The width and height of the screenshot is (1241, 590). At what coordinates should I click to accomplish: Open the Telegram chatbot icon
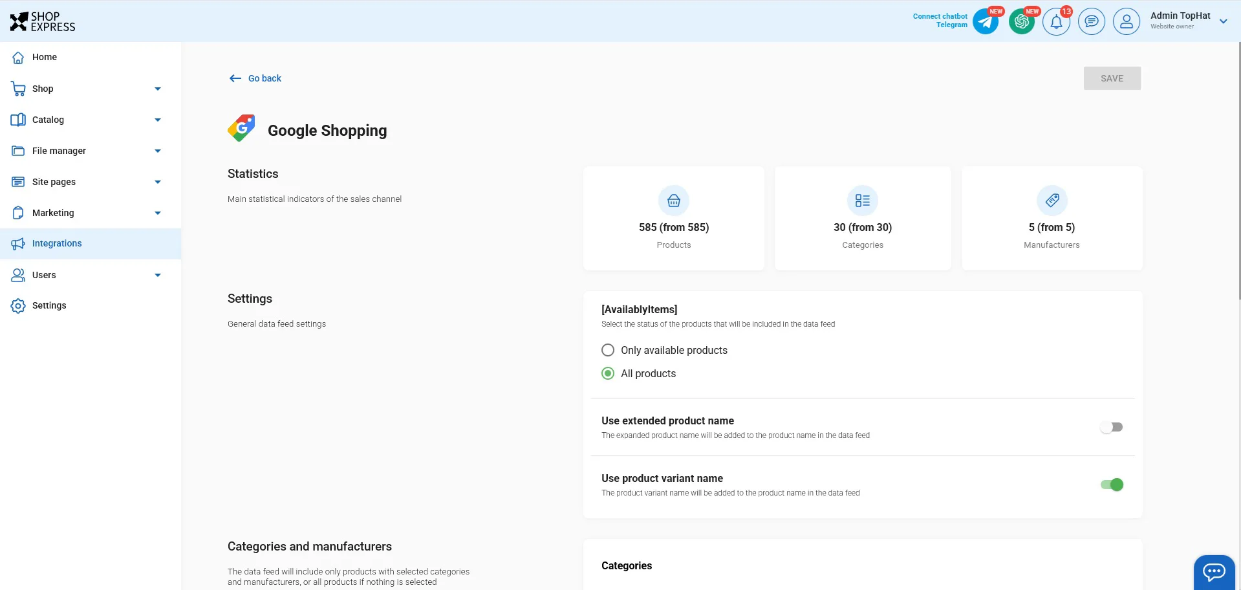point(986,22)
